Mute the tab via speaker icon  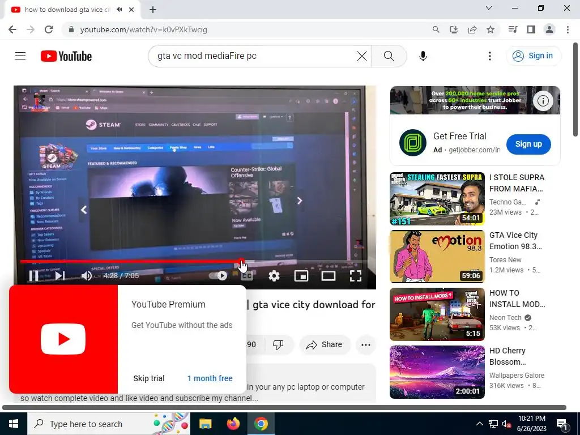tap(119, 10)
